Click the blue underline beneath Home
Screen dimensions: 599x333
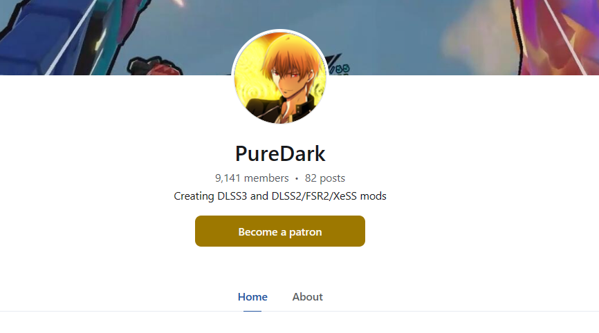click(x=252, y=311)
